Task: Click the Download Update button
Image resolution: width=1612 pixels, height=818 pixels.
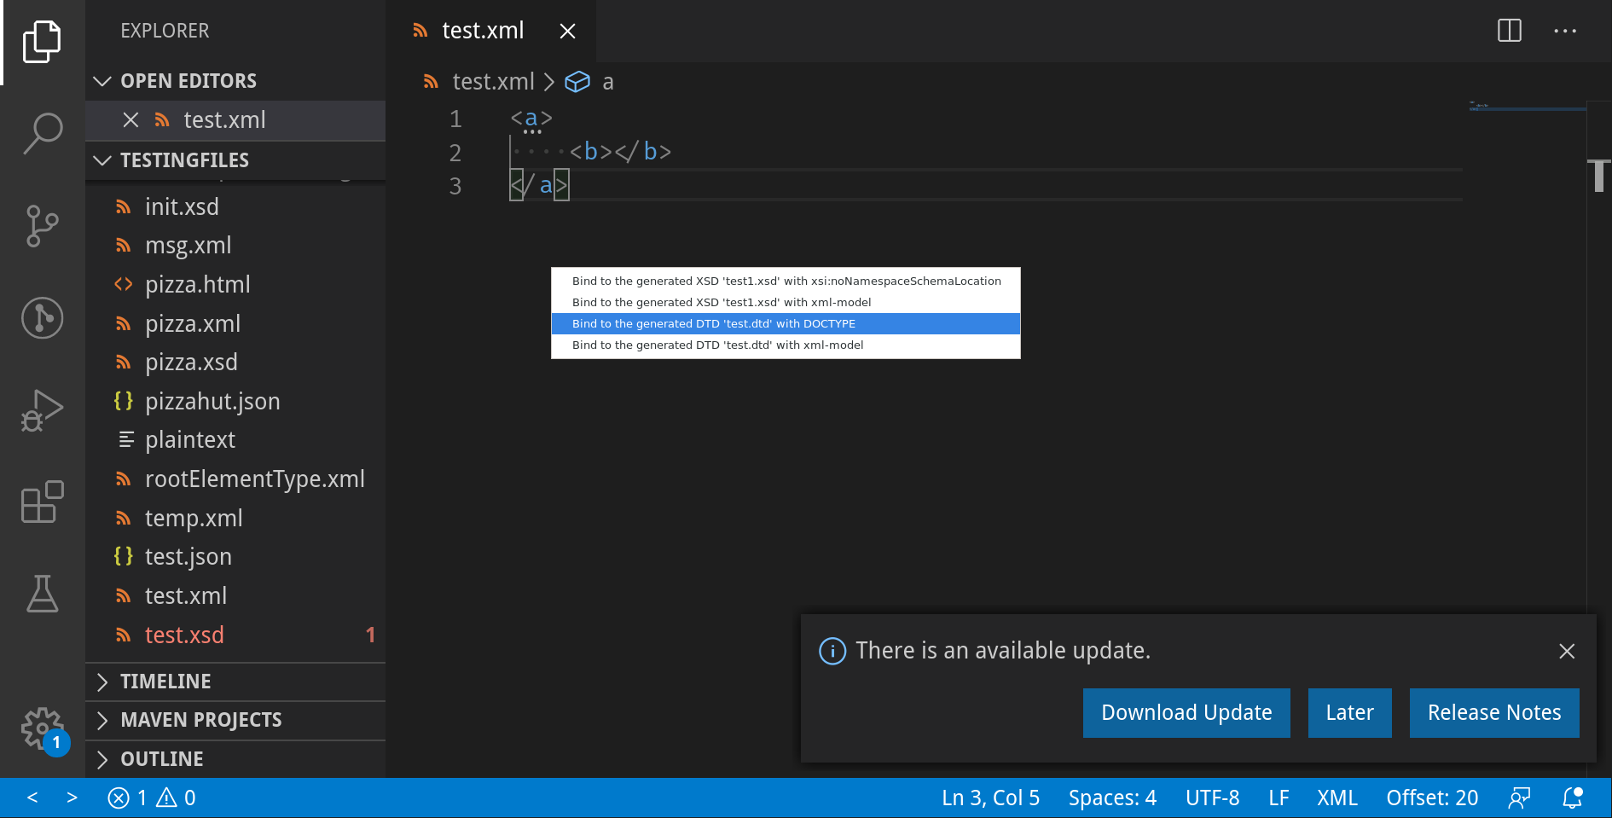Action: click(1186, 713)
